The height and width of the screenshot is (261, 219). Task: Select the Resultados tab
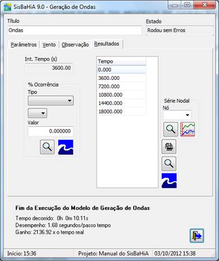[107, 44]
